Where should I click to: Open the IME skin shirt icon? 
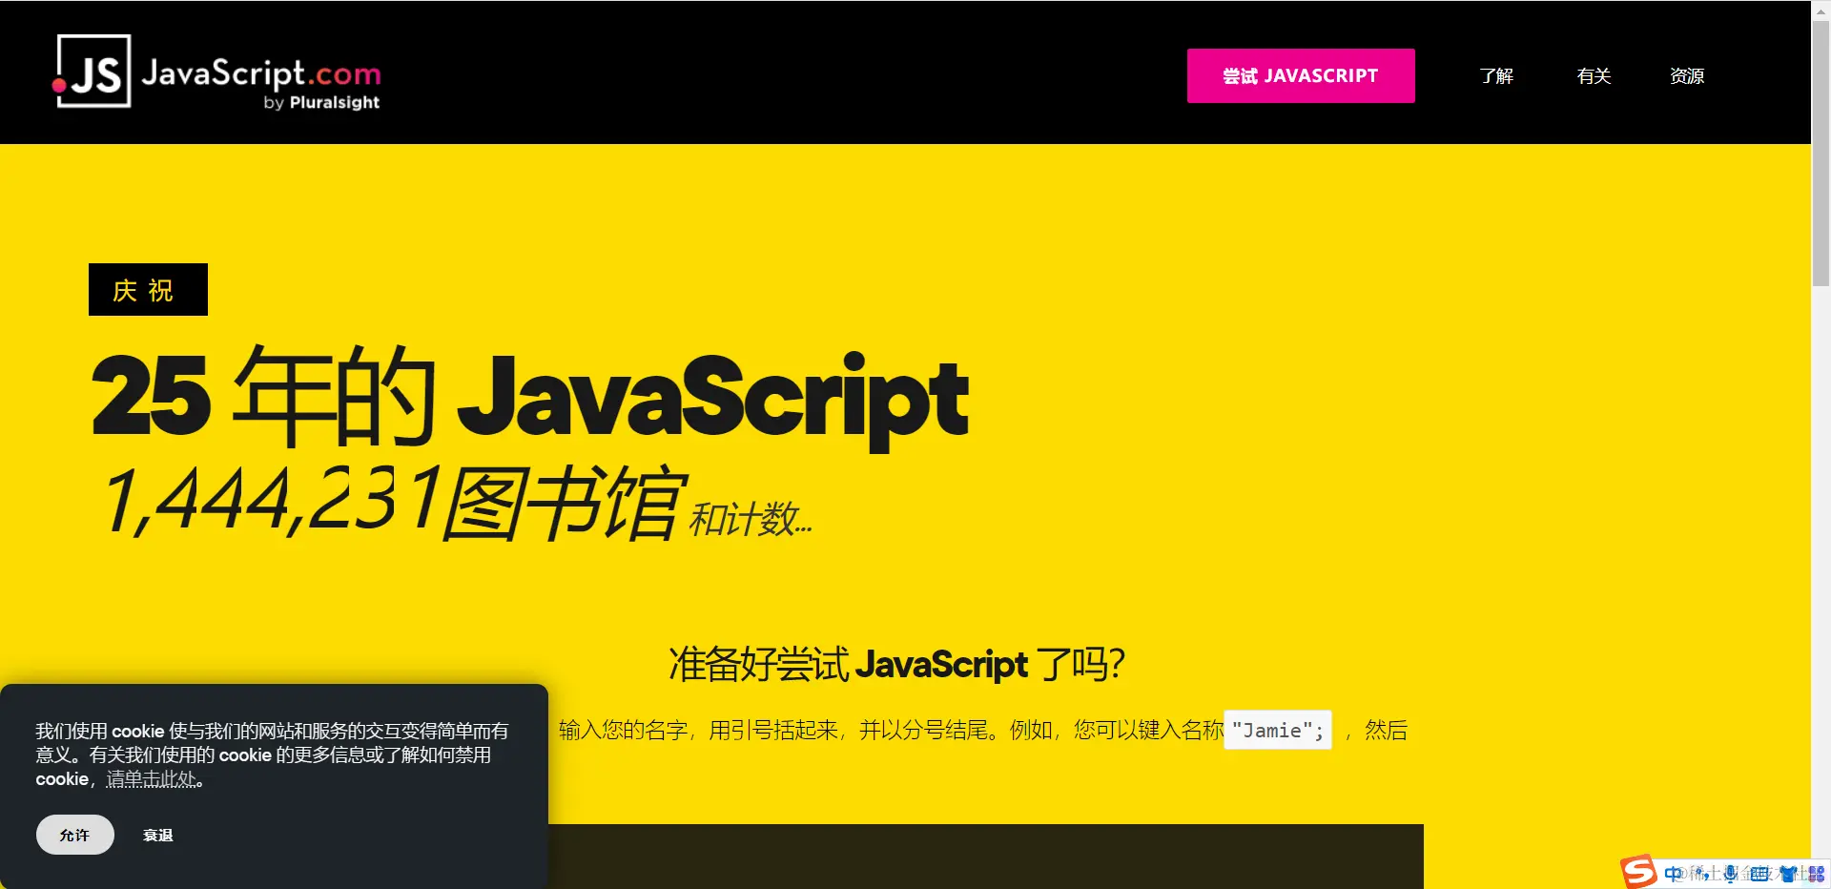(1788, 874)
